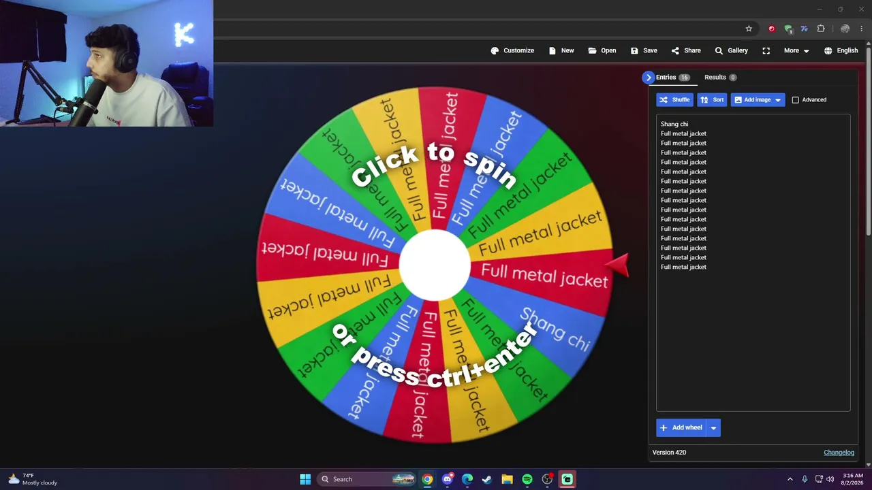
Task: Open Spotify from the taskbar
Action: pyautogui.click(x=527, y=479)
